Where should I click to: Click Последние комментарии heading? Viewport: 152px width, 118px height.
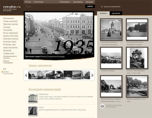click(x=45, y=89)
